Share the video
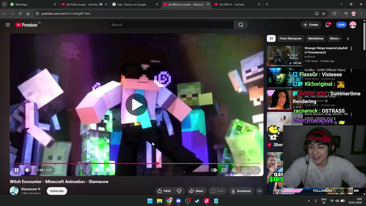This screenshot has height=206, width=366. pyautogui.click(x=196, y=191)
